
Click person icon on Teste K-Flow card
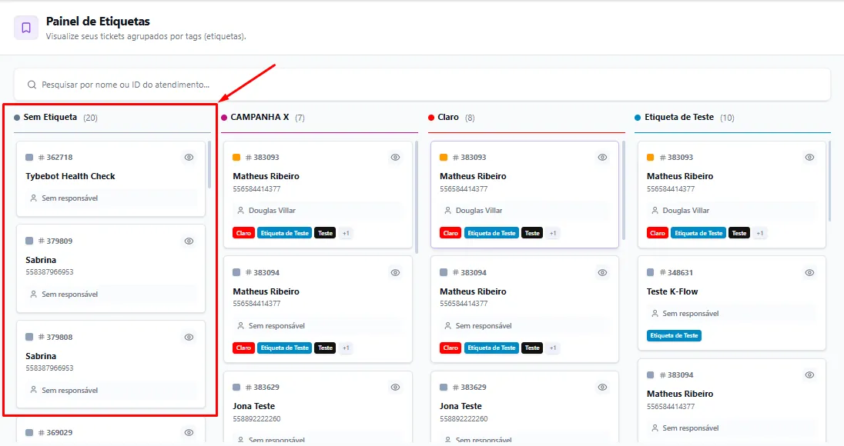click(x=655, y=313)
